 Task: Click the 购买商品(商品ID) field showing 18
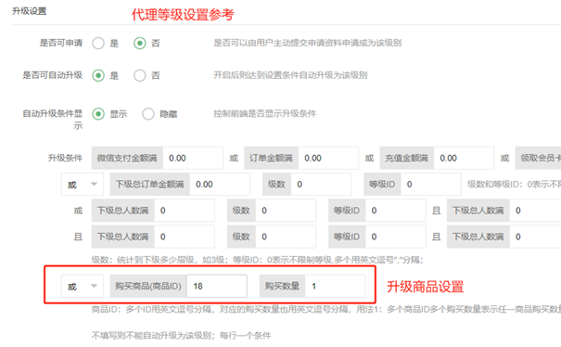(217, 286)
